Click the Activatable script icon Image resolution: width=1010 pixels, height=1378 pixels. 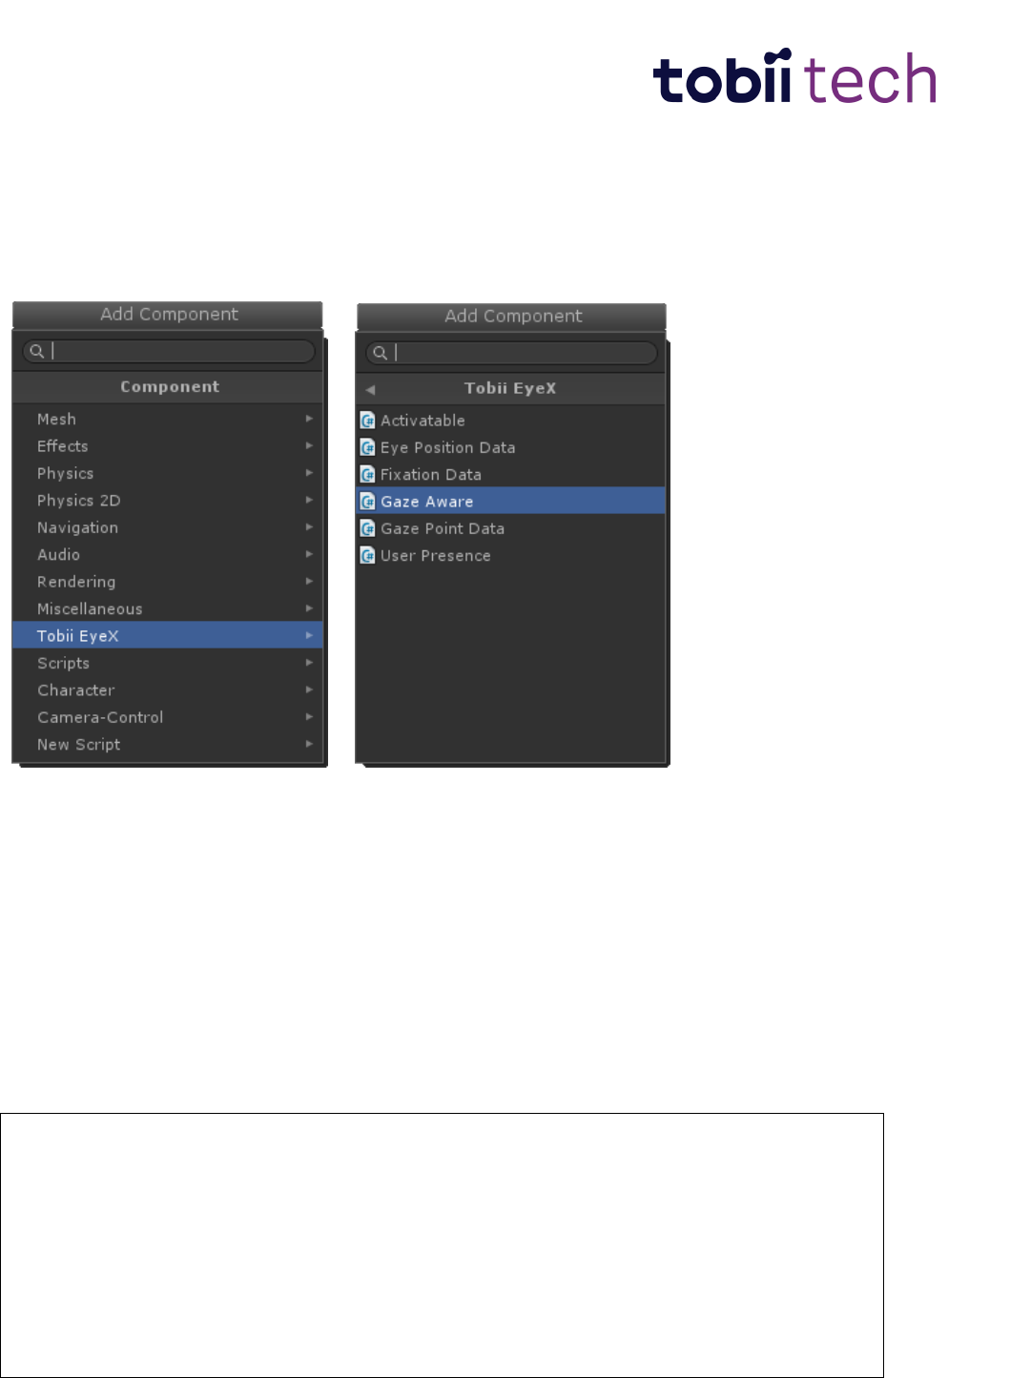pos(367,421)
